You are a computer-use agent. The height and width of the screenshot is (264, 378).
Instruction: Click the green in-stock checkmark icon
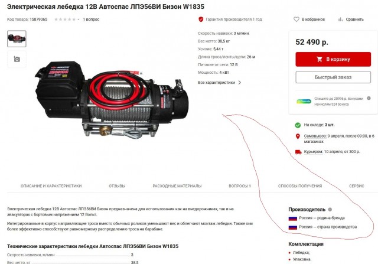click(298, 125)
